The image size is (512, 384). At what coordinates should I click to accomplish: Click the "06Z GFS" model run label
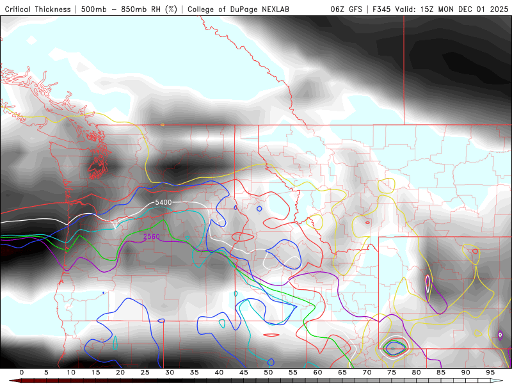(x=346, y=10)
